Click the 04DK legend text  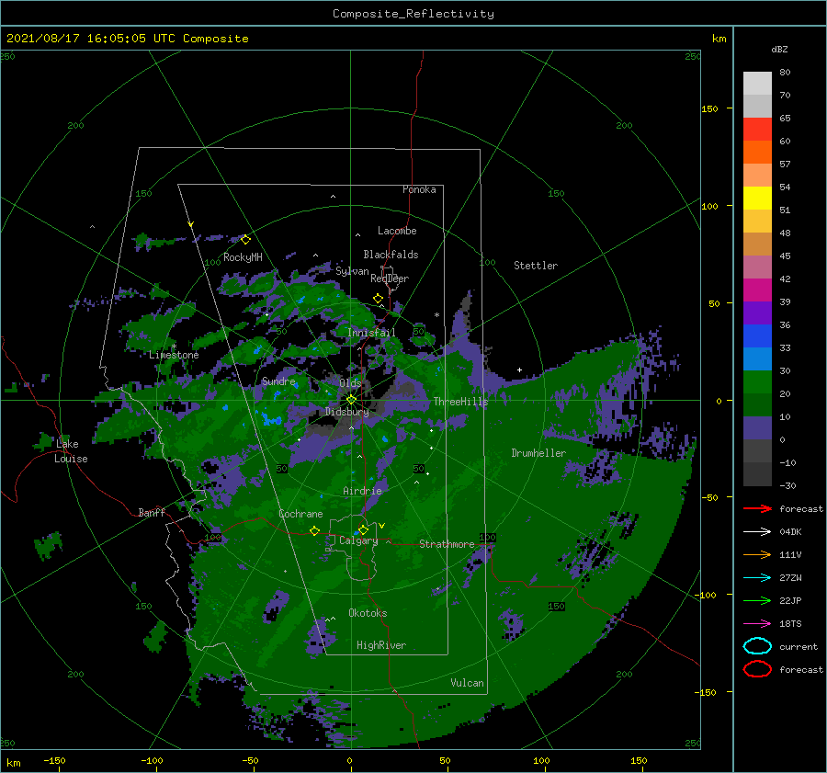pos(790,532)
